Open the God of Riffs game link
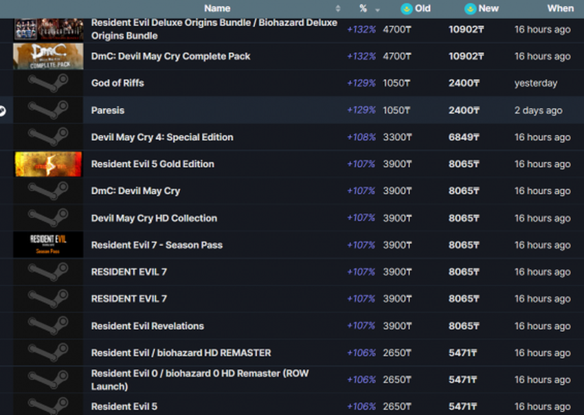584x415 pixels. click(117, 83)
